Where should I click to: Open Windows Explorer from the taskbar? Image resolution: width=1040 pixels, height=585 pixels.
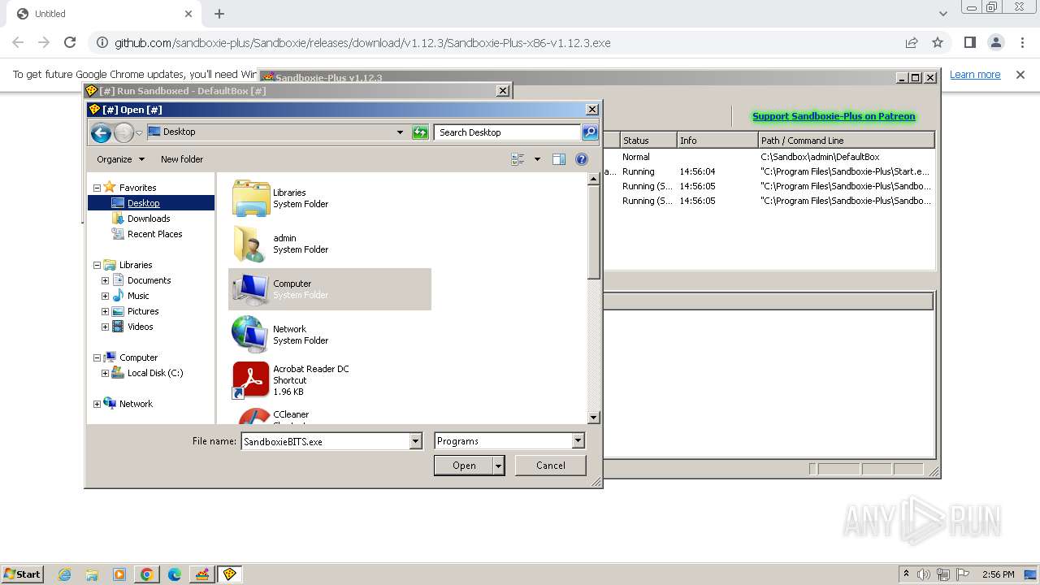point(92,574)
